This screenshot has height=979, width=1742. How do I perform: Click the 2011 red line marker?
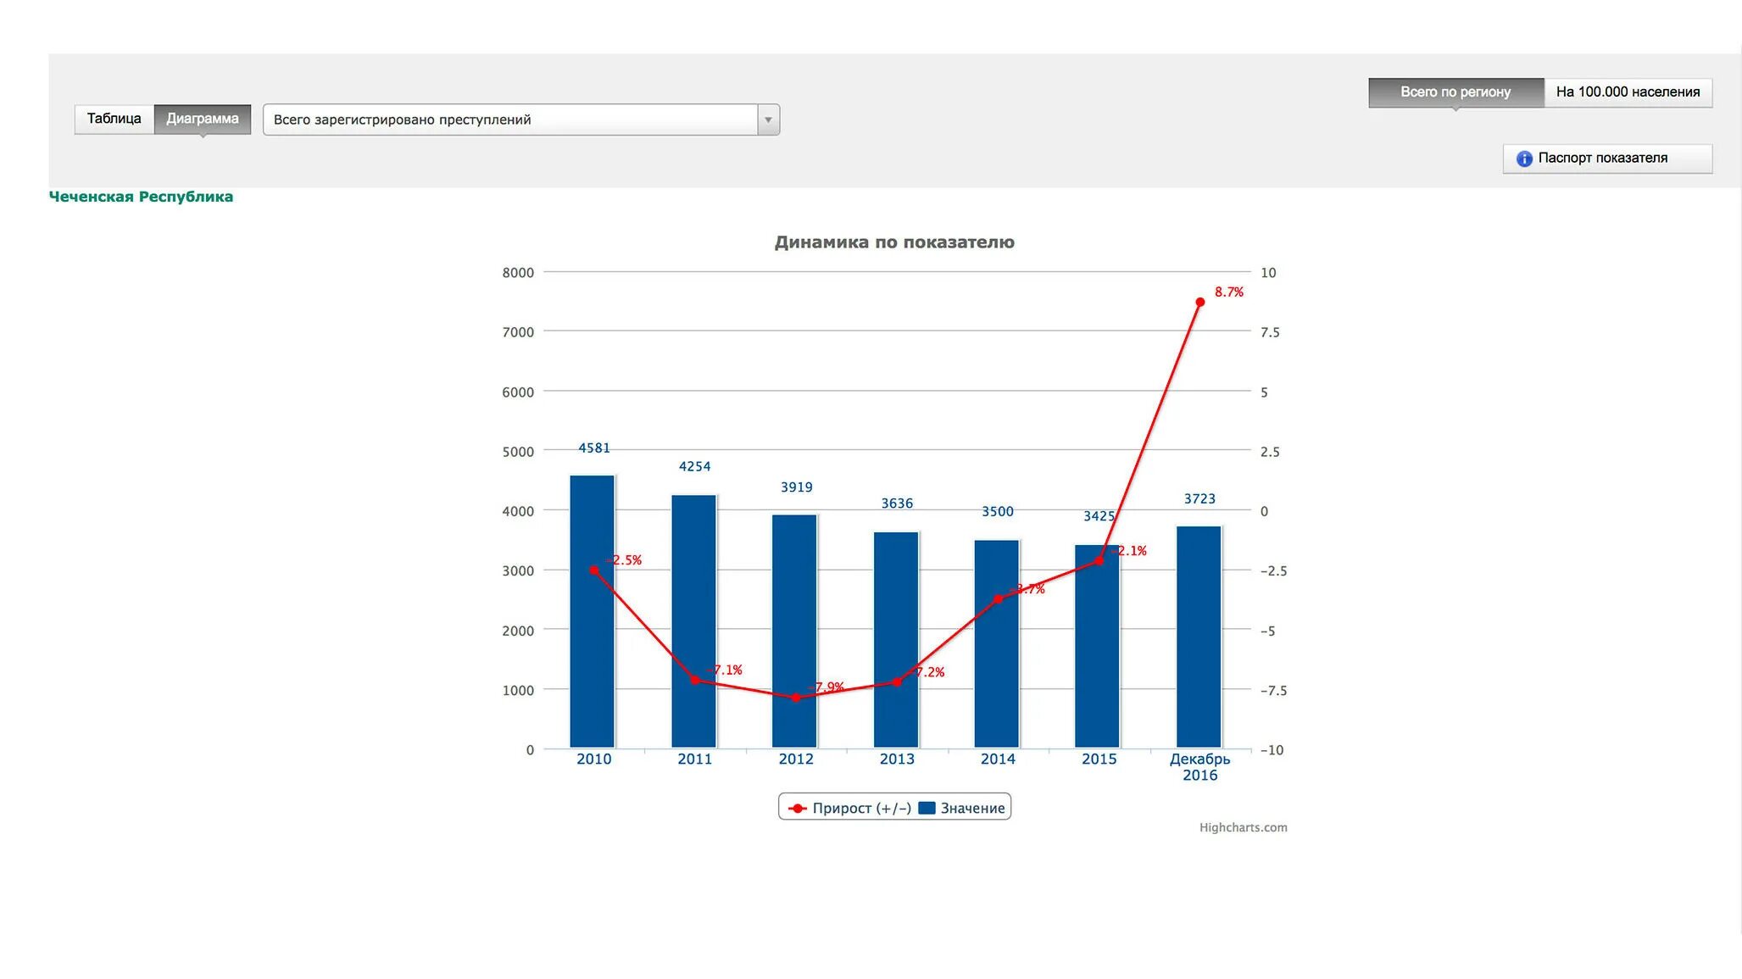(x=694, y=680)
